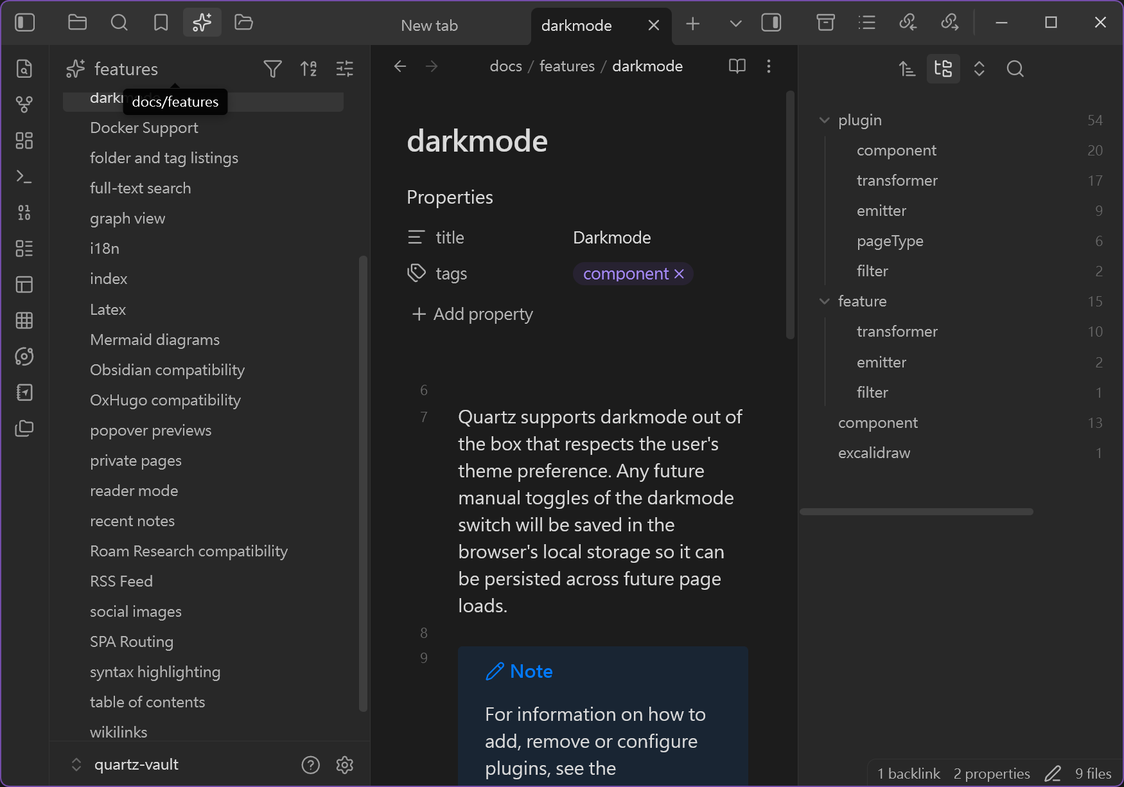This screenshot has height=787, width=1124.
Task: Open the quartz-vault switcher
Action: (x=126, y=765)
